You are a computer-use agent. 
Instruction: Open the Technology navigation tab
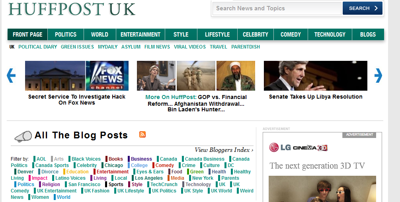coord(330,34)
